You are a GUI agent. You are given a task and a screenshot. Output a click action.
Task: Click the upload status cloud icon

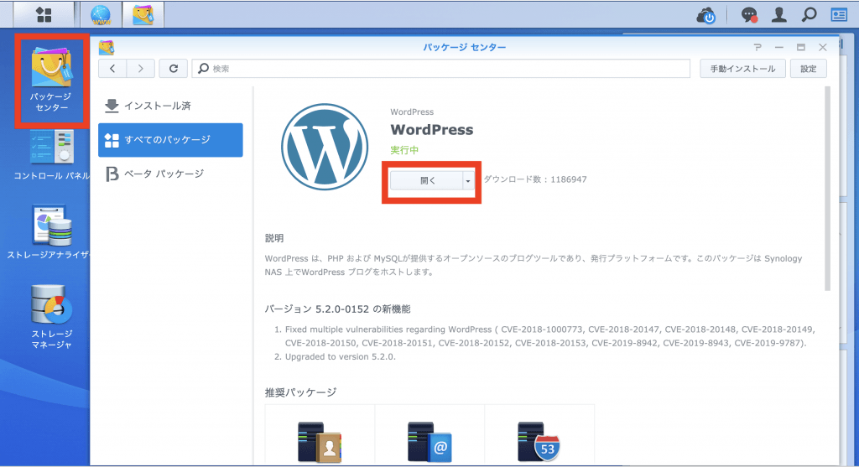point(707,15)
